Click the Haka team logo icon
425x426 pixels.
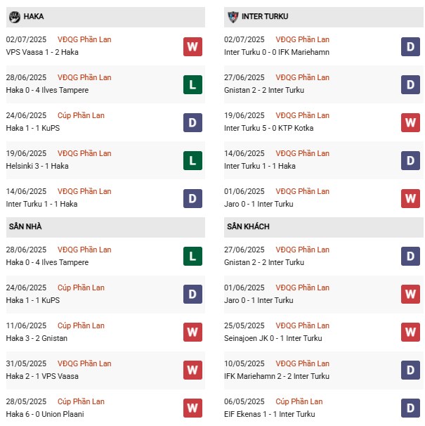(x=14, y=16)
